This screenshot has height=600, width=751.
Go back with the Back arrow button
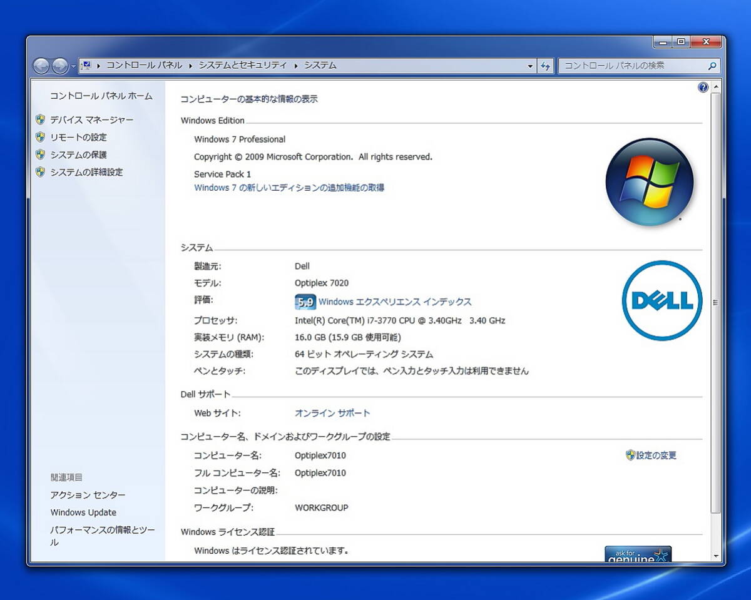click(x=41, y=66)
